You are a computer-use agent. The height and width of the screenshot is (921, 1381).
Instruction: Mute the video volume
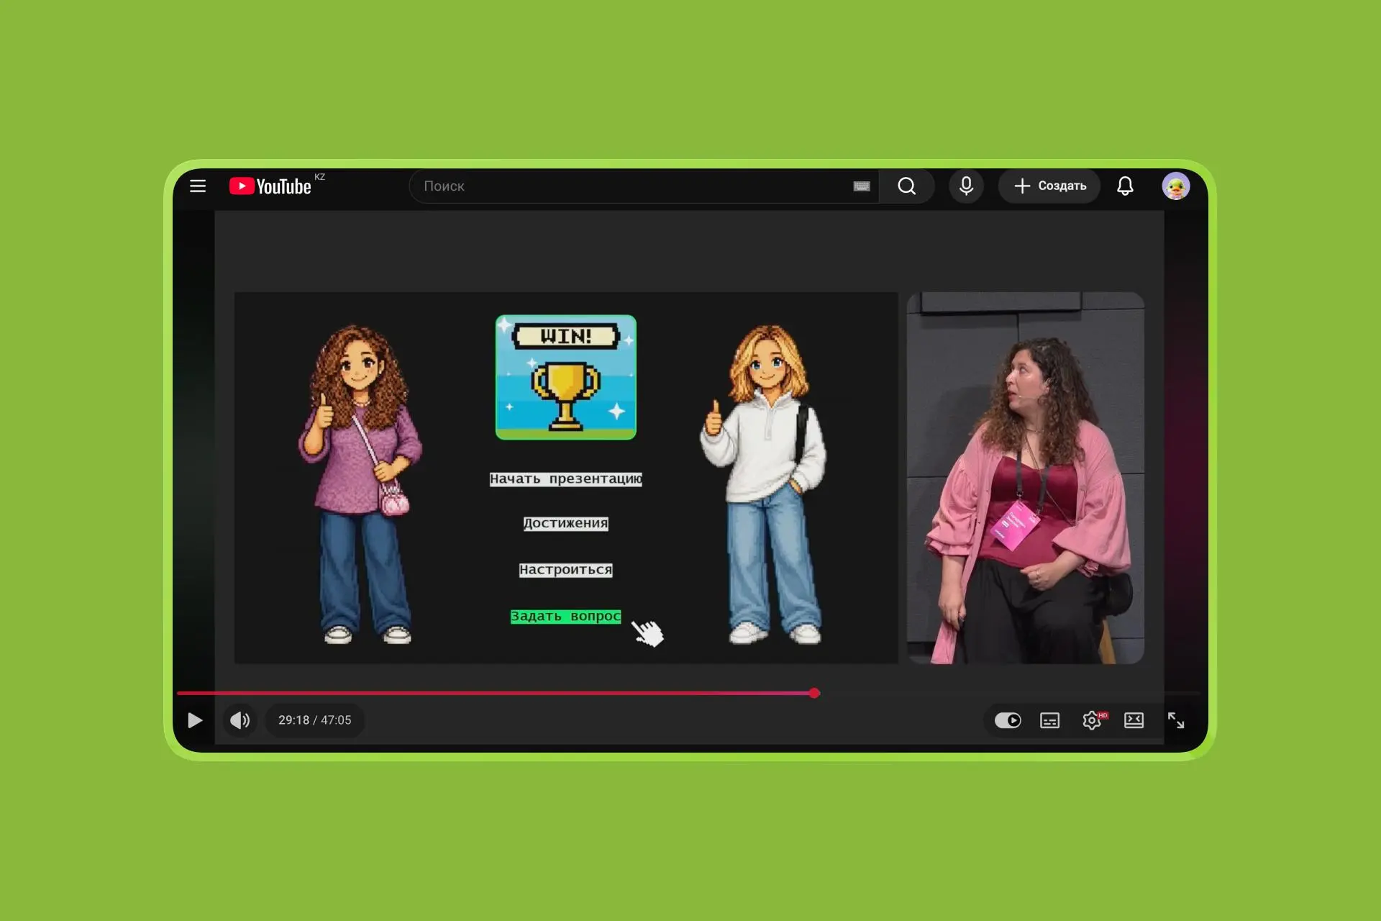click(x=240, y=720)
